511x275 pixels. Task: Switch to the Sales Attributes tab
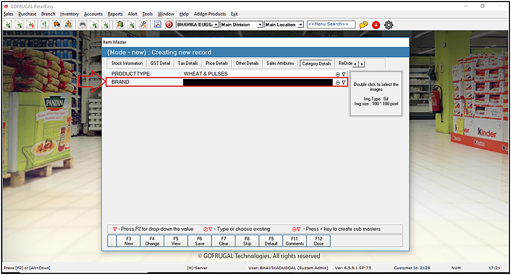coord(280,63)
